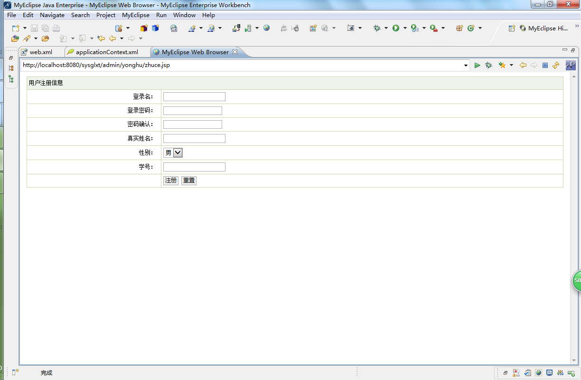The image size is (581, 380).
Task: Open the green C class icon dropdown
Action: click(x=480, y=28)
